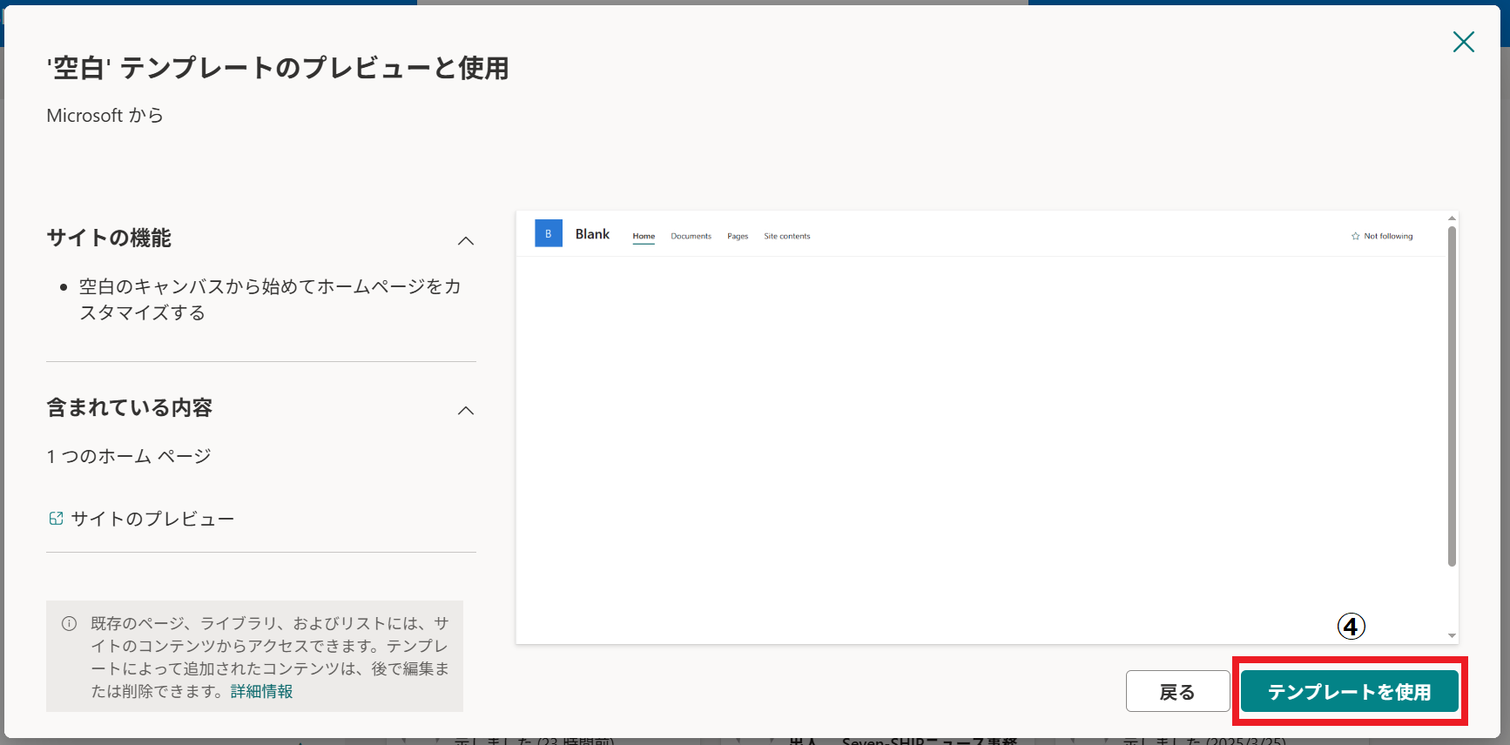Select Site contents in preview navigation
1510x745 pixels.
[786, 236]
